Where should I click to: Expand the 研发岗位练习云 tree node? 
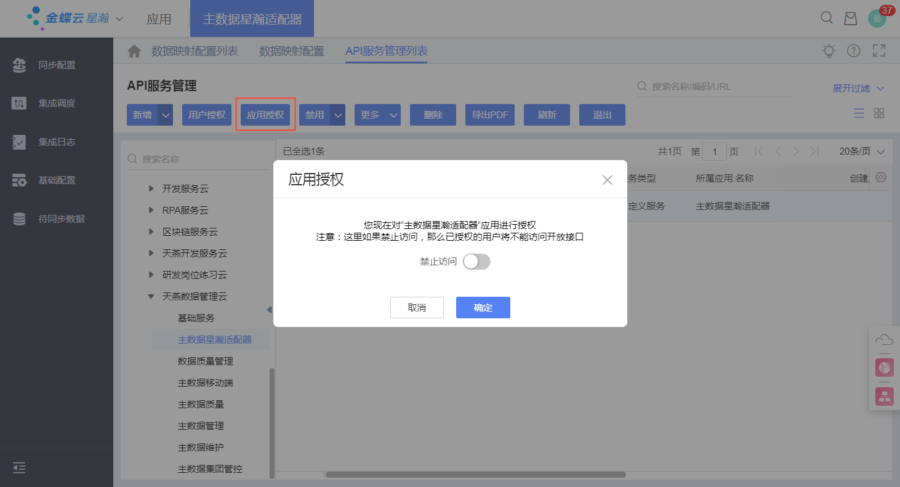[x=151, y=275]
